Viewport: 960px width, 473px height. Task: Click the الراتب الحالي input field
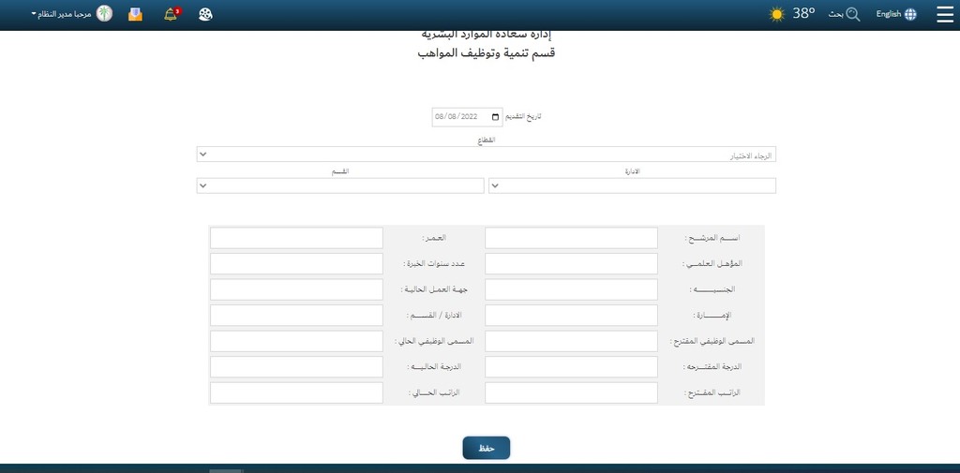tap(296, 392)
